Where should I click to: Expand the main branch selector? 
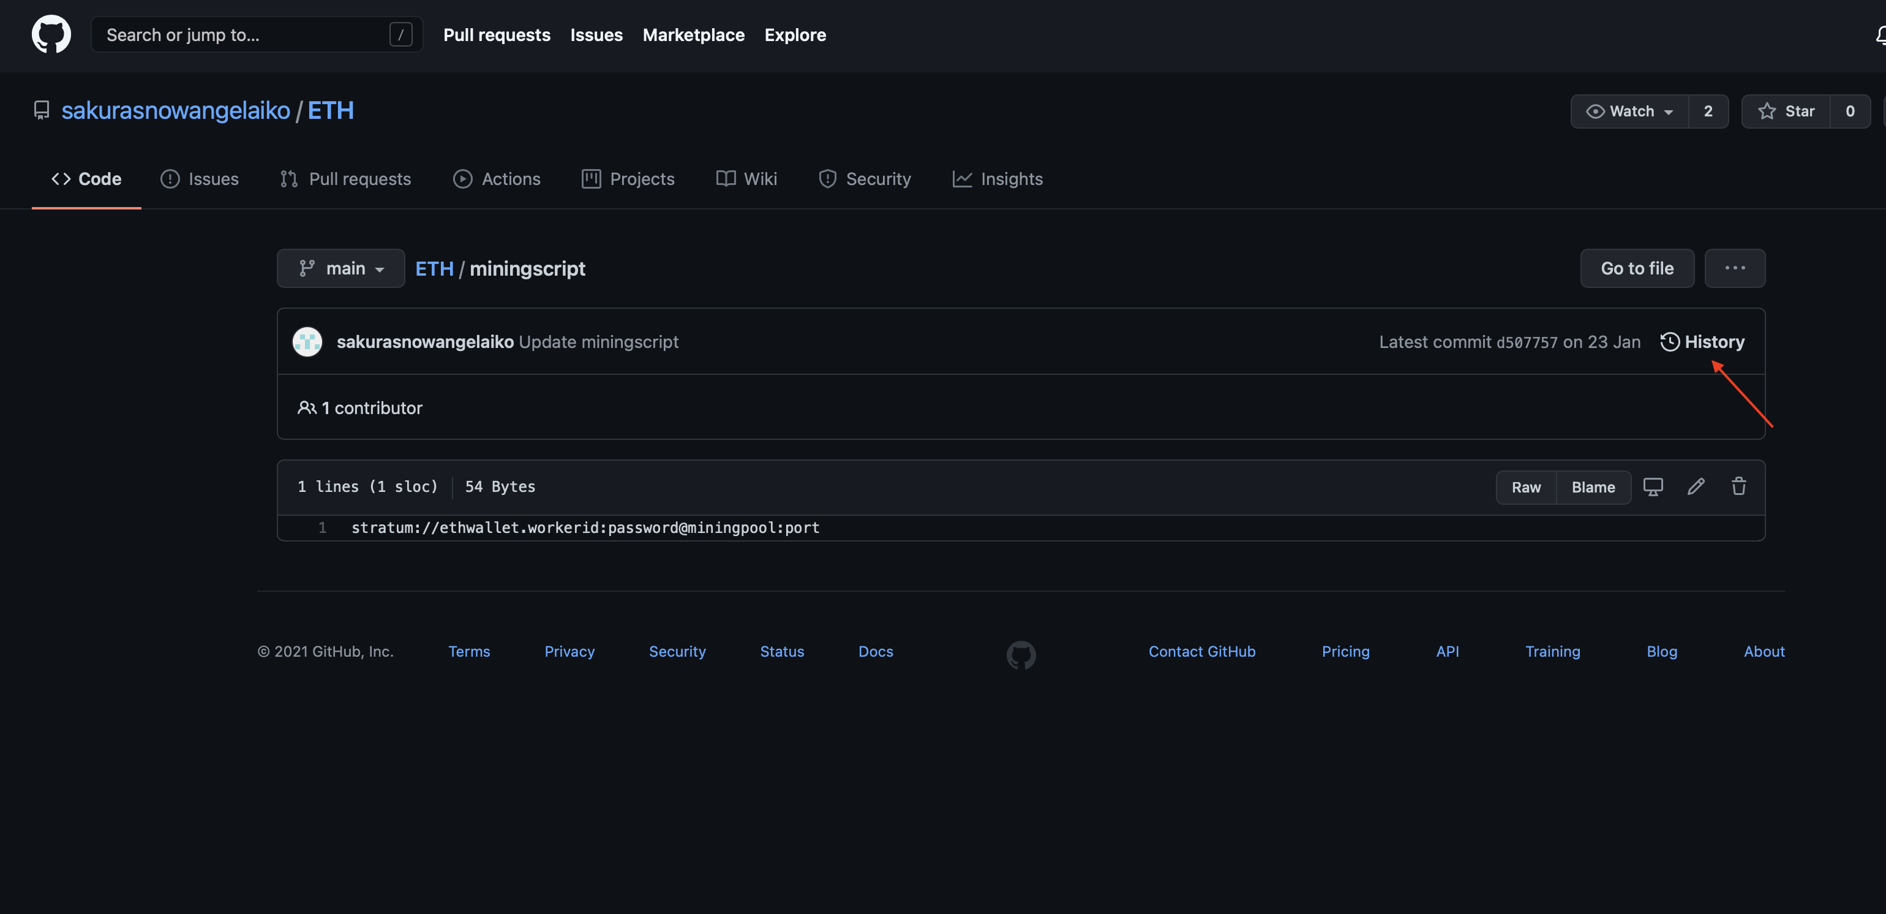[x=340, y=268]
